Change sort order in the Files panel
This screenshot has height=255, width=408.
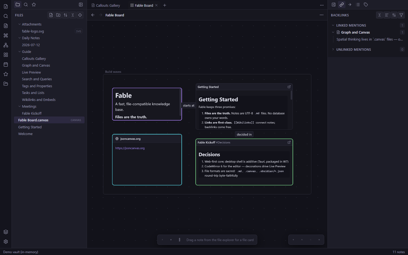click(65, 15)
